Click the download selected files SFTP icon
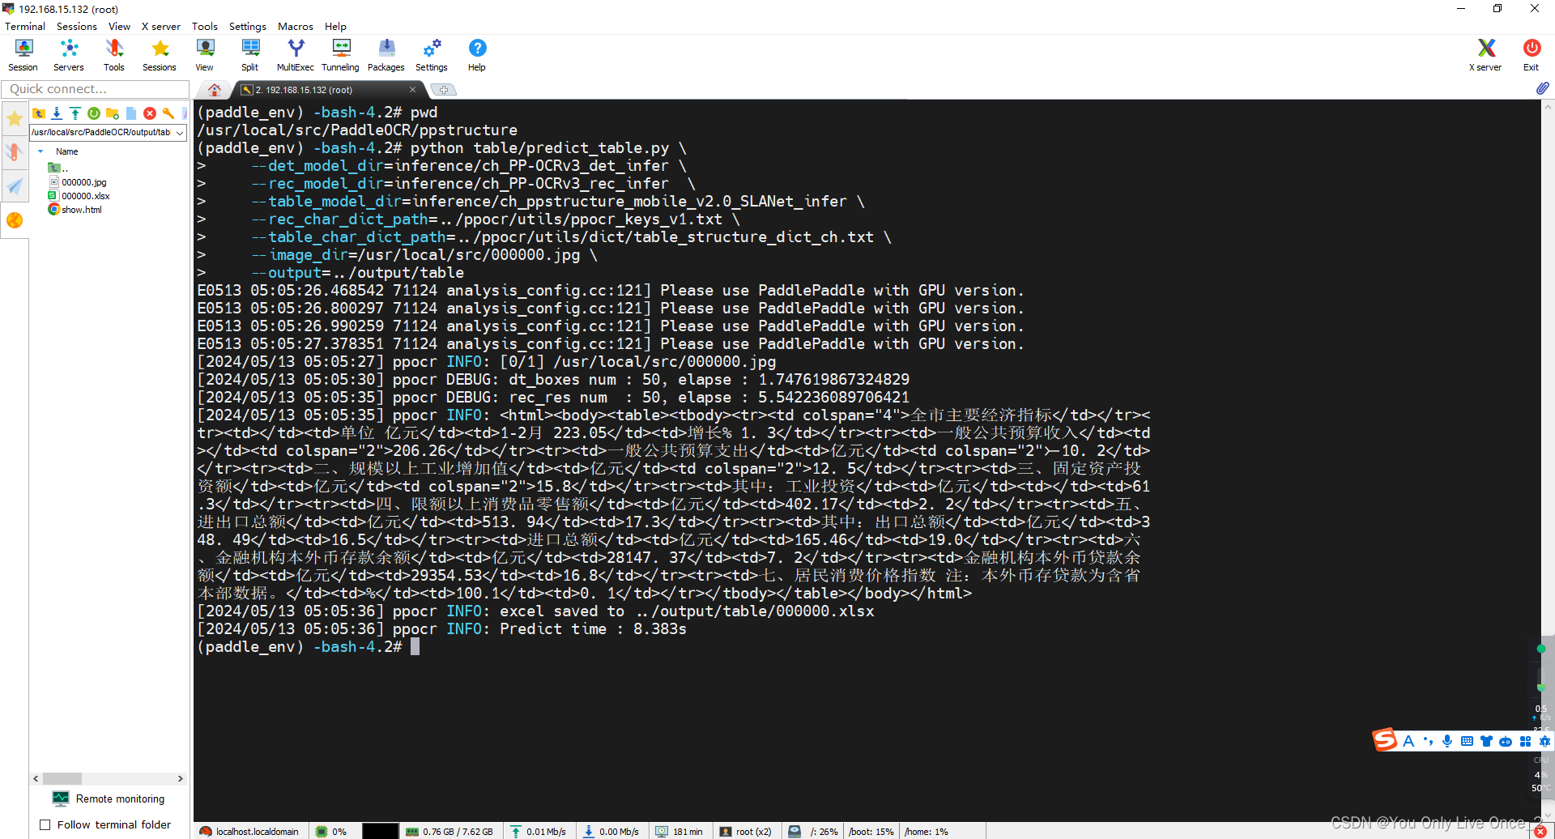The image size is (1555, 839). [57, 113]
